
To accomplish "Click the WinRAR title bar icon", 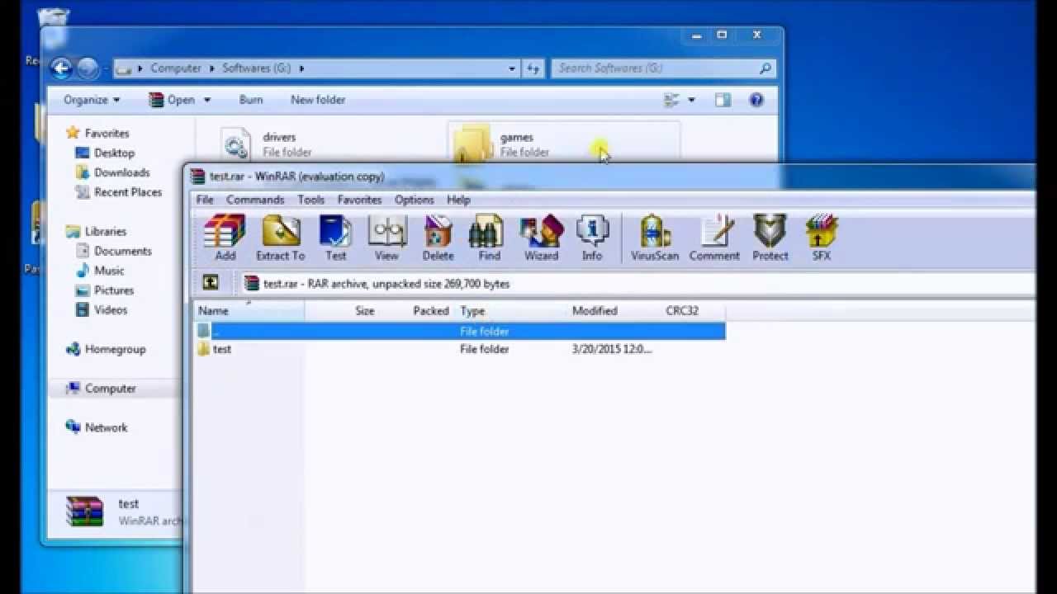I will pyautogui.click(x=197, y=176).
